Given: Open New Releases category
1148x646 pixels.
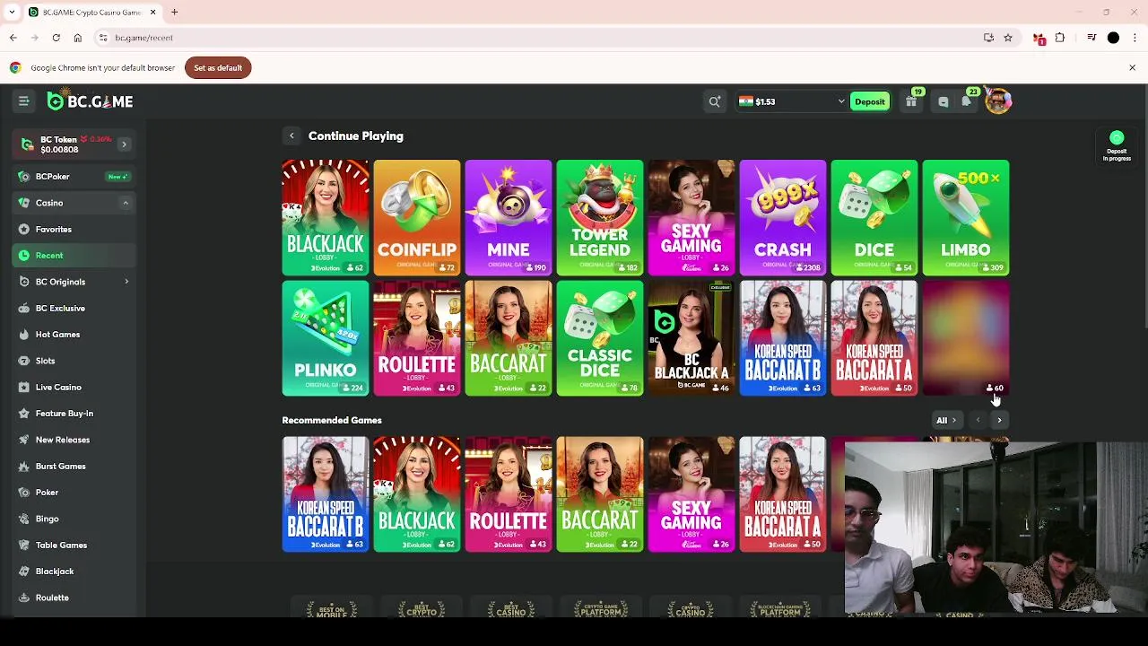Looking at the screenshot, I should pyautogui.click(x=74, y=440).
